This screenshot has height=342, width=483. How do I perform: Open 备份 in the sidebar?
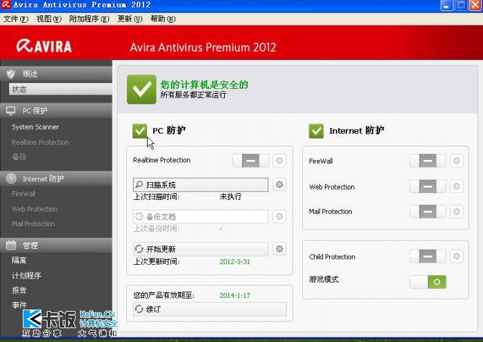point(19,157)
